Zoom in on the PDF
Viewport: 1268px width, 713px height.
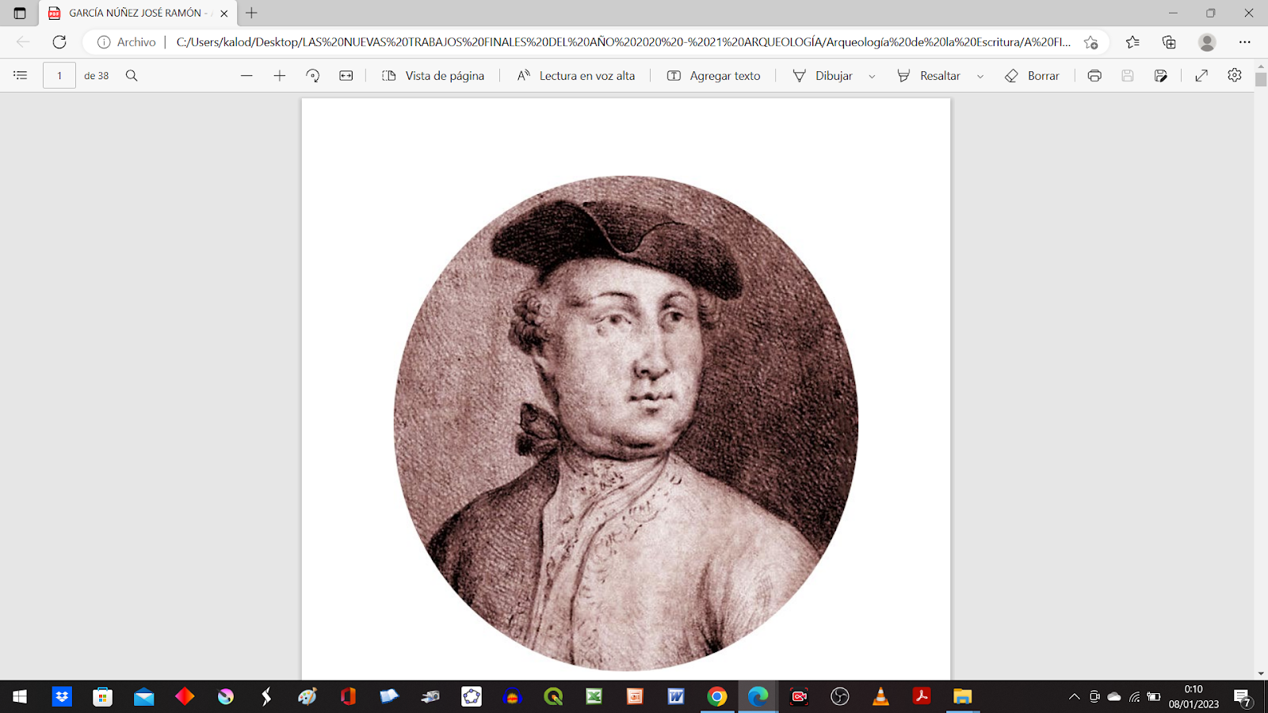click(280, 75)
